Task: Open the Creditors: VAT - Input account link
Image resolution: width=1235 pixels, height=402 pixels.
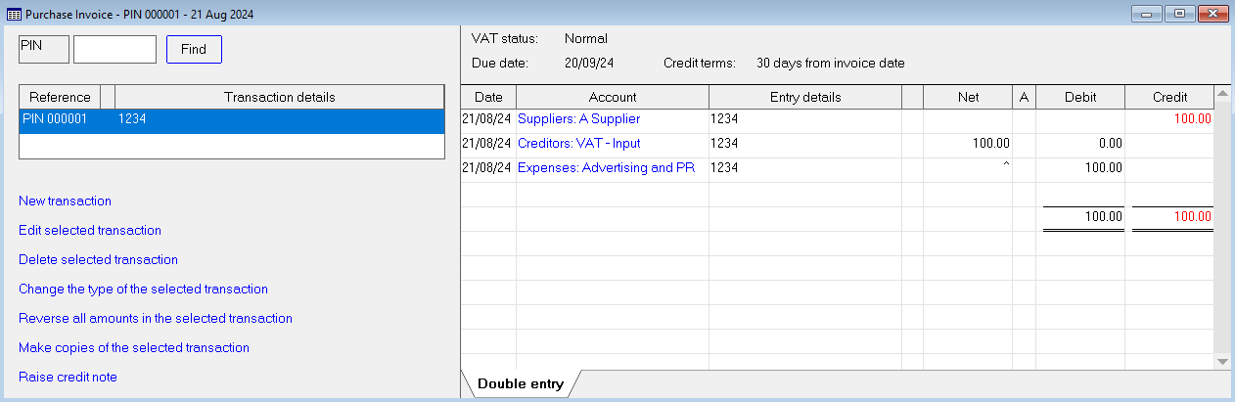Action: coord(578,143)
